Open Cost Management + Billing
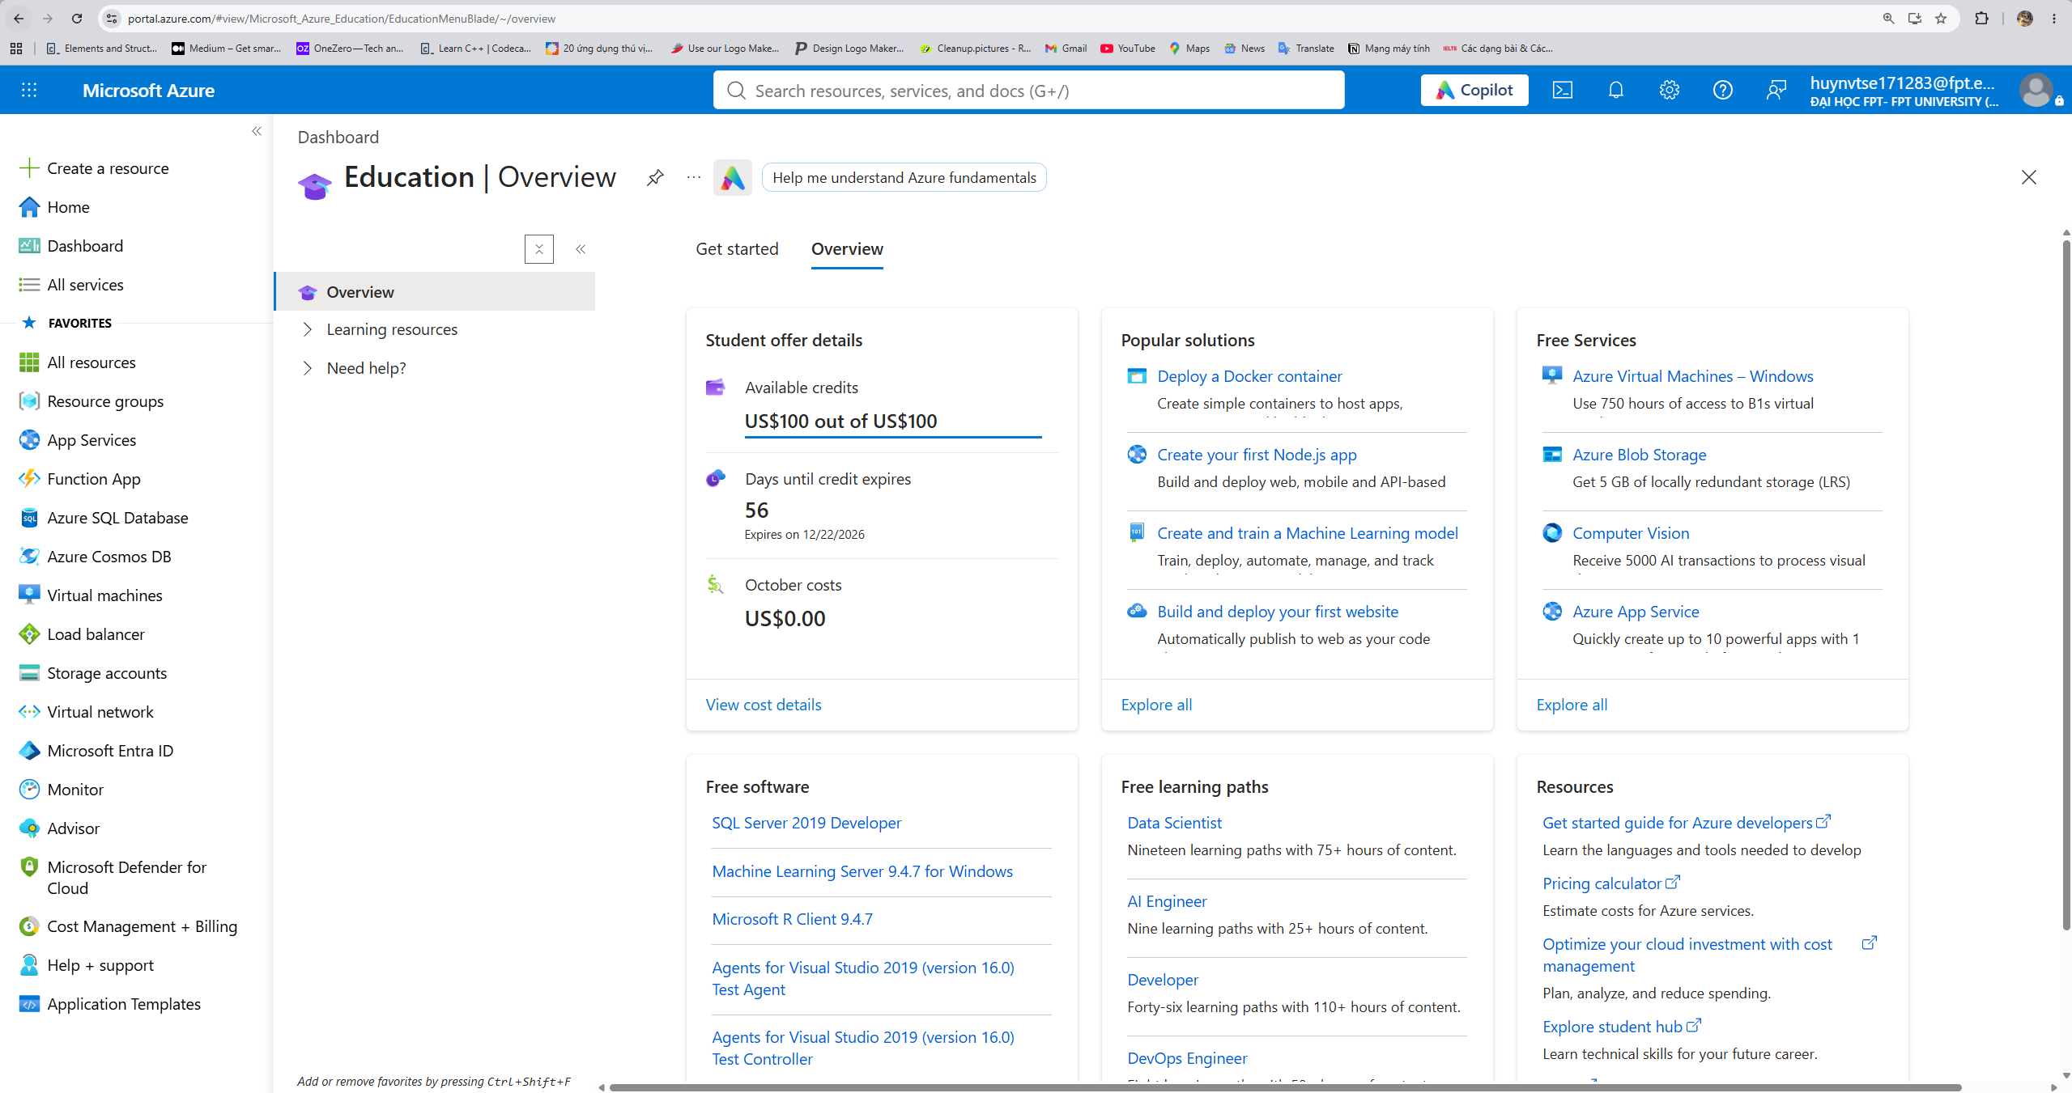This screenshot has width=2072, height=1093. point(142,926)
